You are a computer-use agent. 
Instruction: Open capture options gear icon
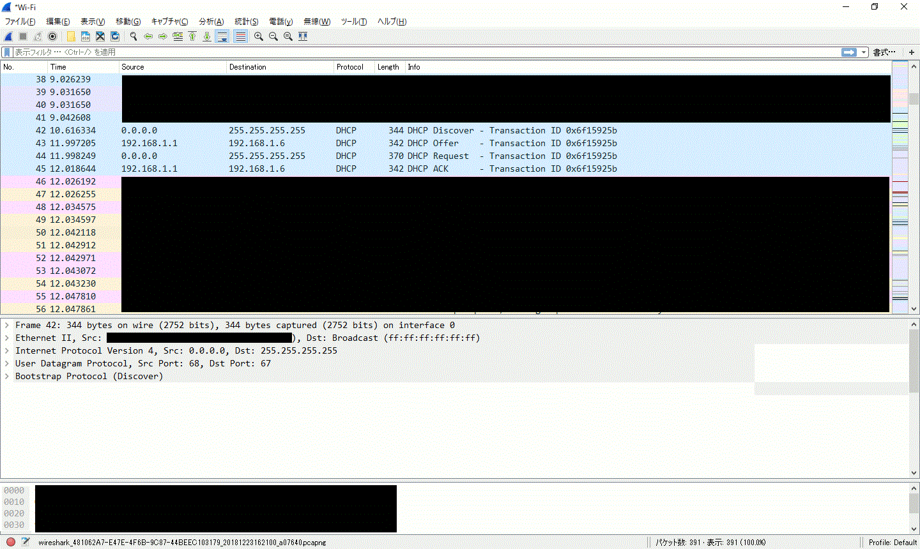(x=52, y=36)
